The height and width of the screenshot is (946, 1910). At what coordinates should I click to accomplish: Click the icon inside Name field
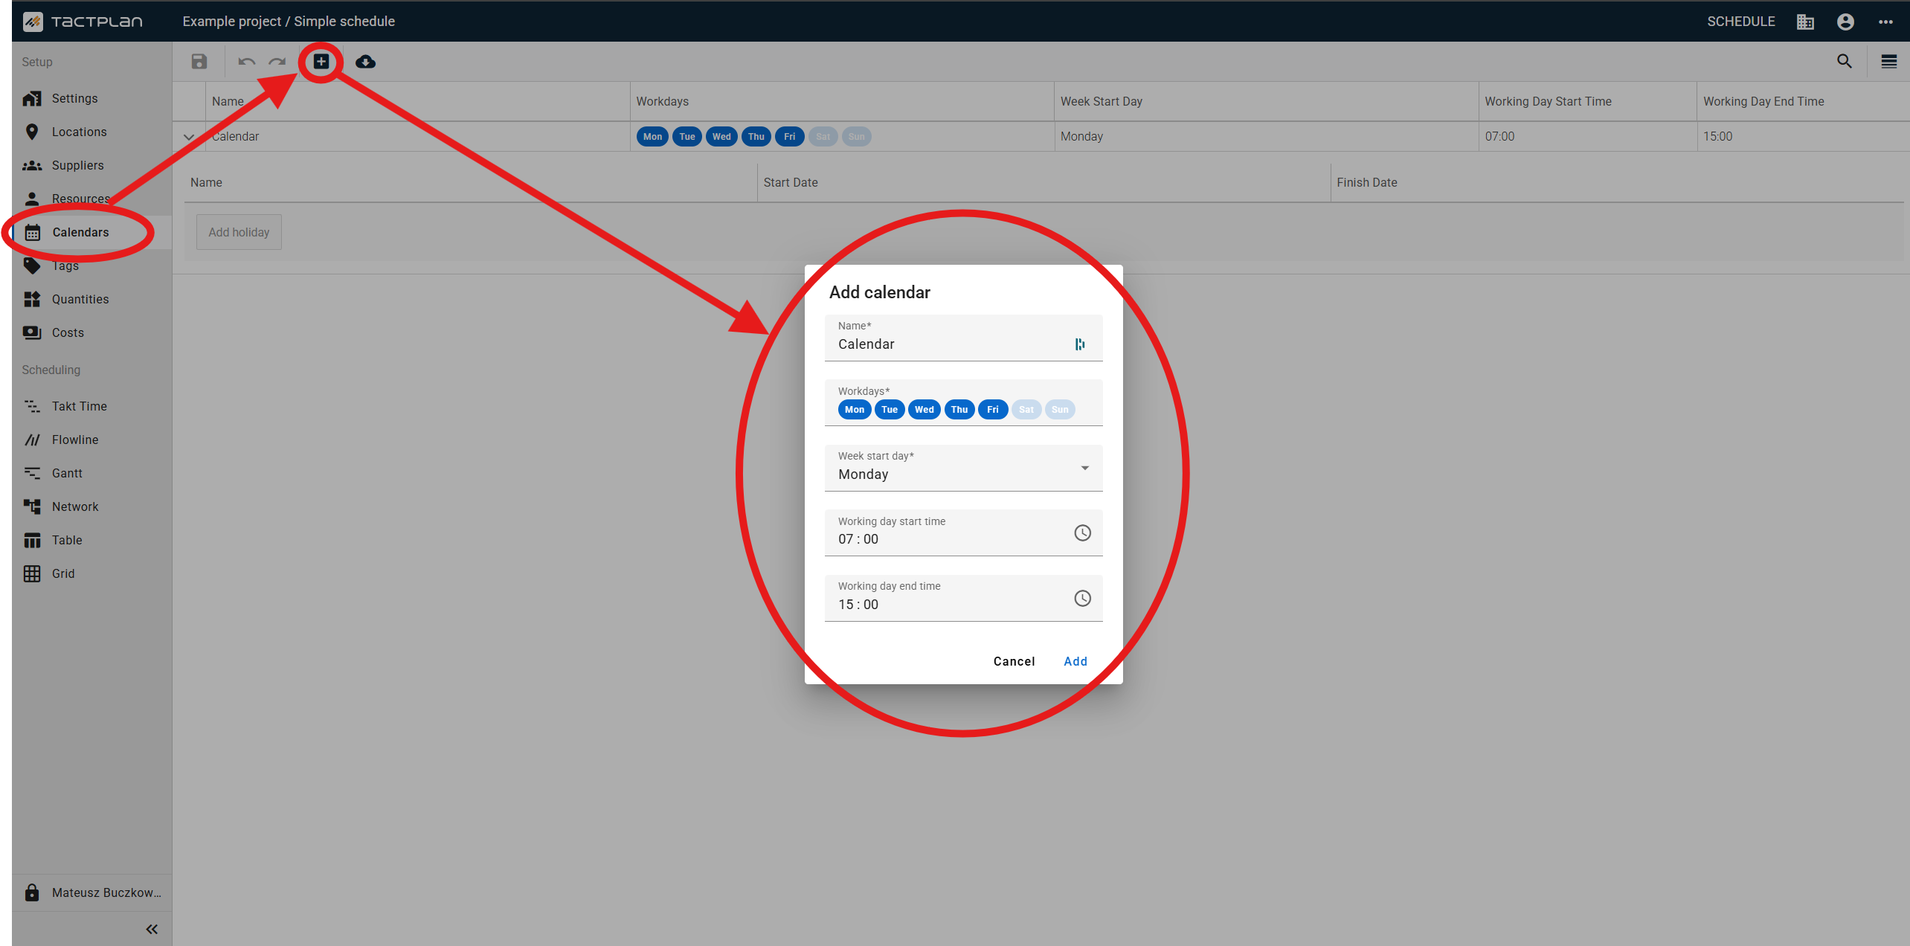coord(1080,344)
